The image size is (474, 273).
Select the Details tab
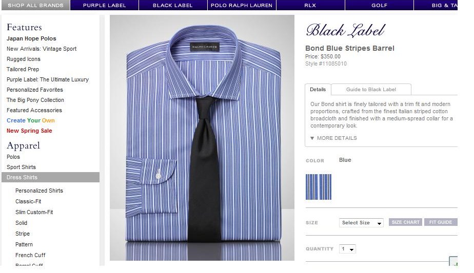(318, 90)
